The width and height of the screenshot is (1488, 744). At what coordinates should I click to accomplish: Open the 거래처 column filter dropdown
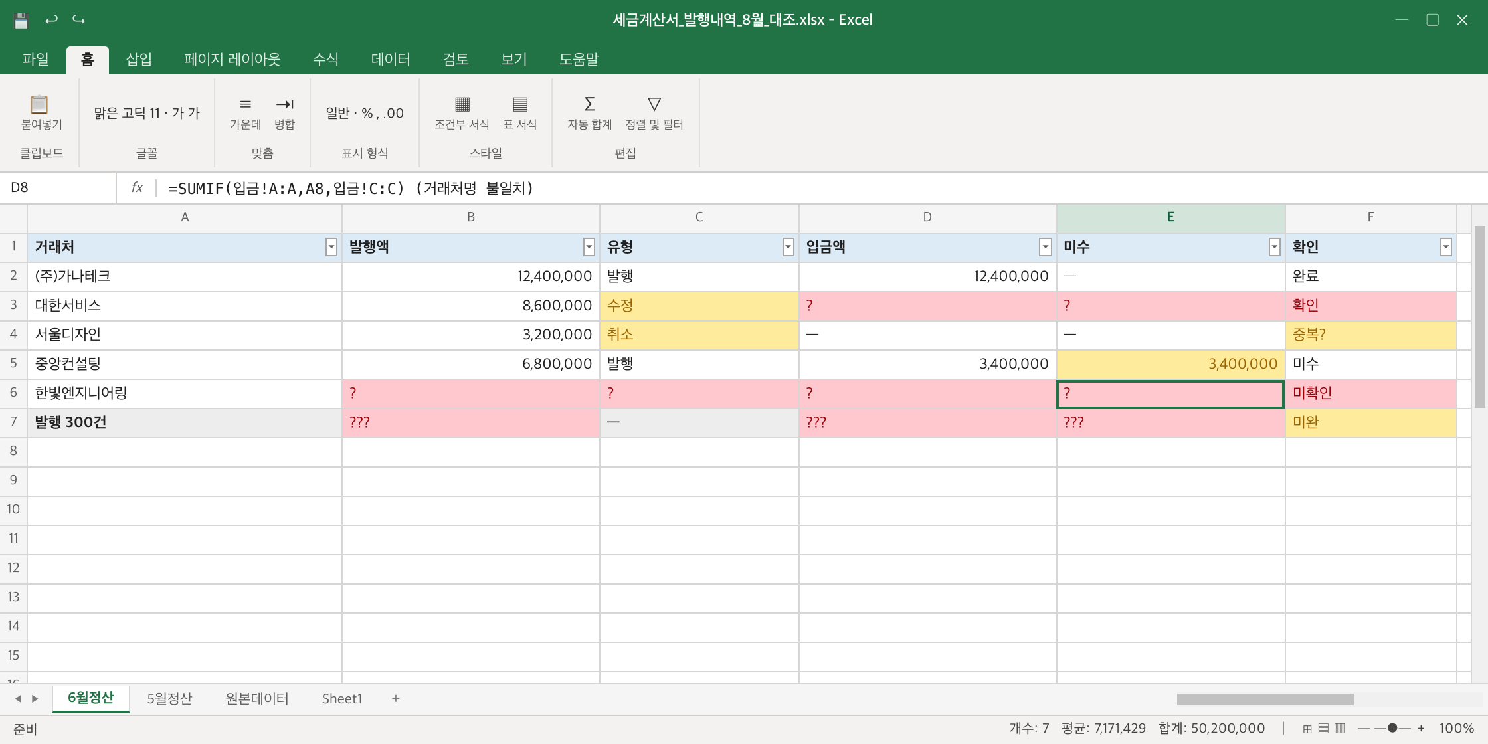(331, 248)
